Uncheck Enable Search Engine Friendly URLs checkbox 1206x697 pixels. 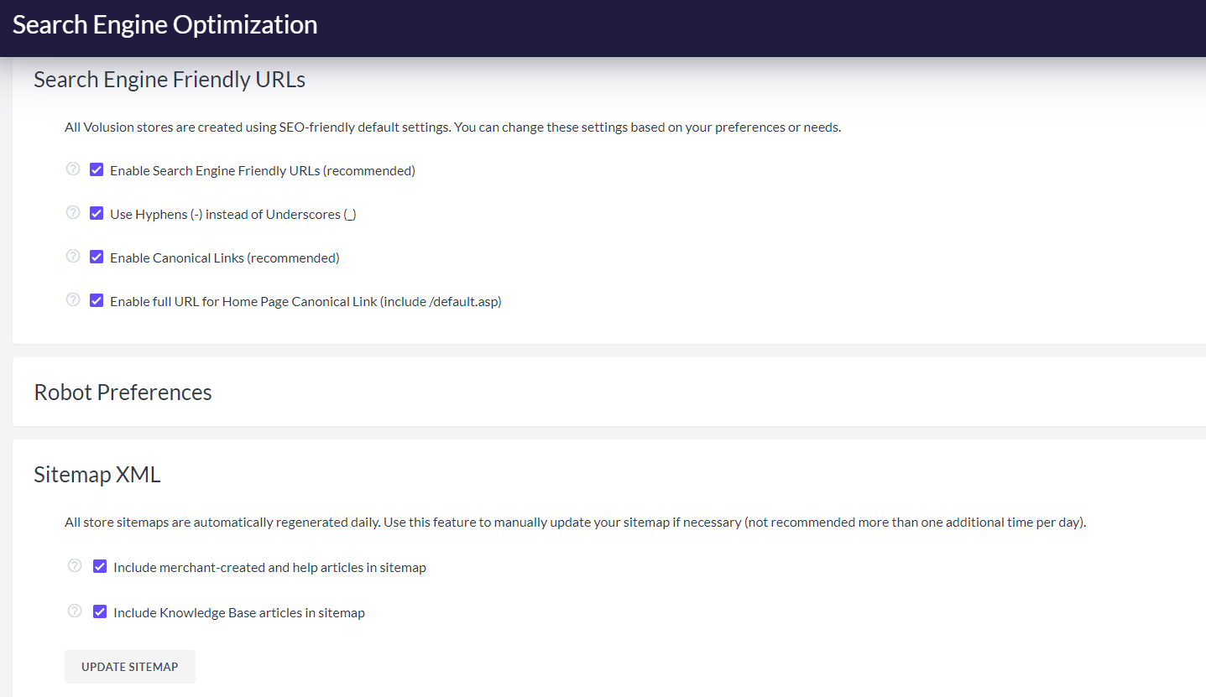(x=97, y=170)
